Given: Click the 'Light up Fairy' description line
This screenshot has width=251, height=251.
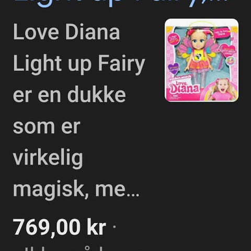Looking at the screenshot, I should (79, 64).
